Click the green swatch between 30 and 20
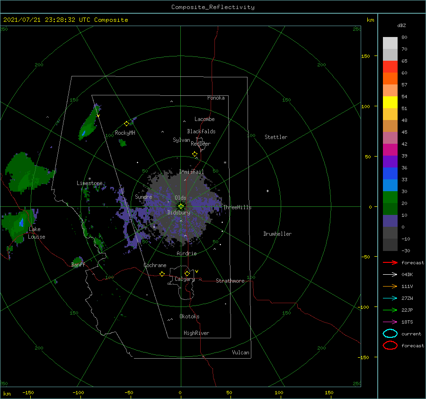Viewport: 426px width, 399px height. (x=390, y=197)
